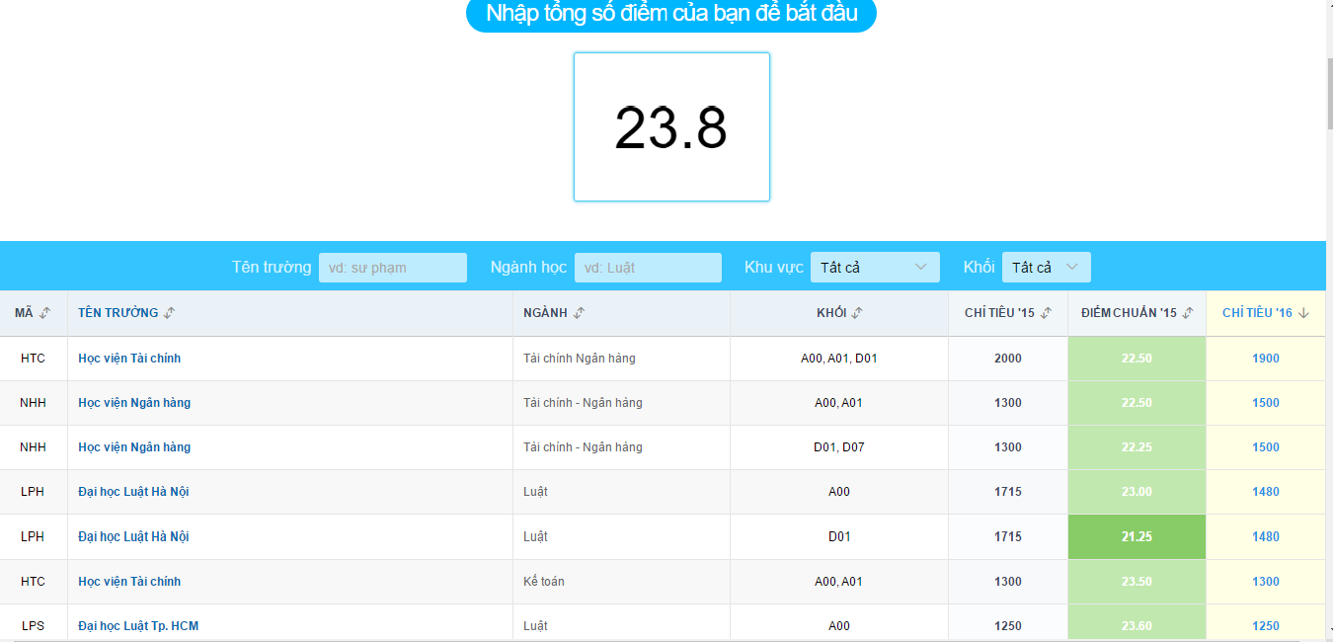
Task: Click the score input box showing 23.8
Action: [671, 127]
